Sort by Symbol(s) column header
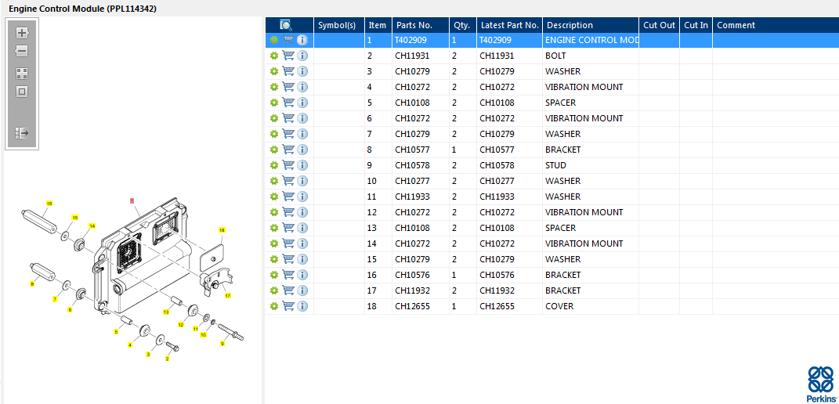 pos(337,25)
